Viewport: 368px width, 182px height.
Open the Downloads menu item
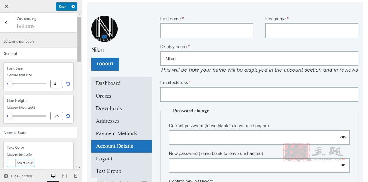tap(121, 109)
